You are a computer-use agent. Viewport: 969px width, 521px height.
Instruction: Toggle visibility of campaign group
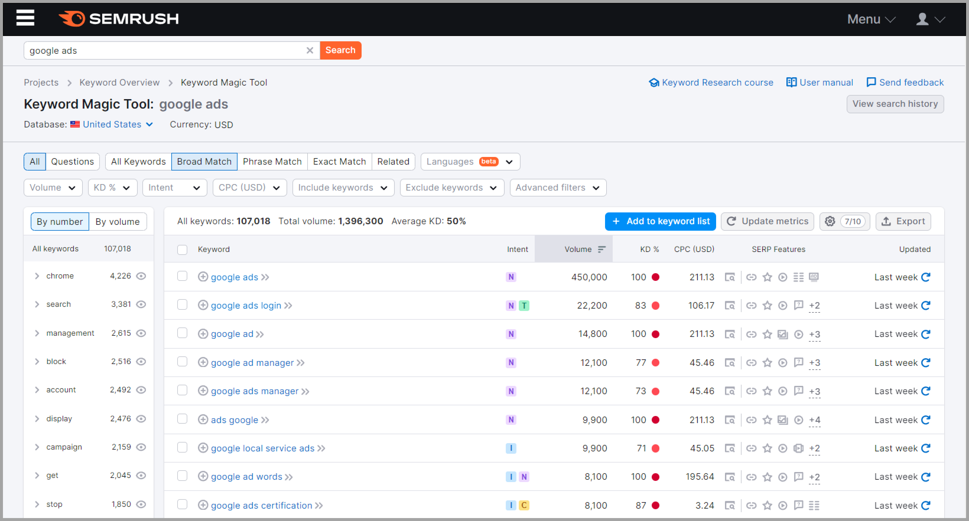(141, 447)
